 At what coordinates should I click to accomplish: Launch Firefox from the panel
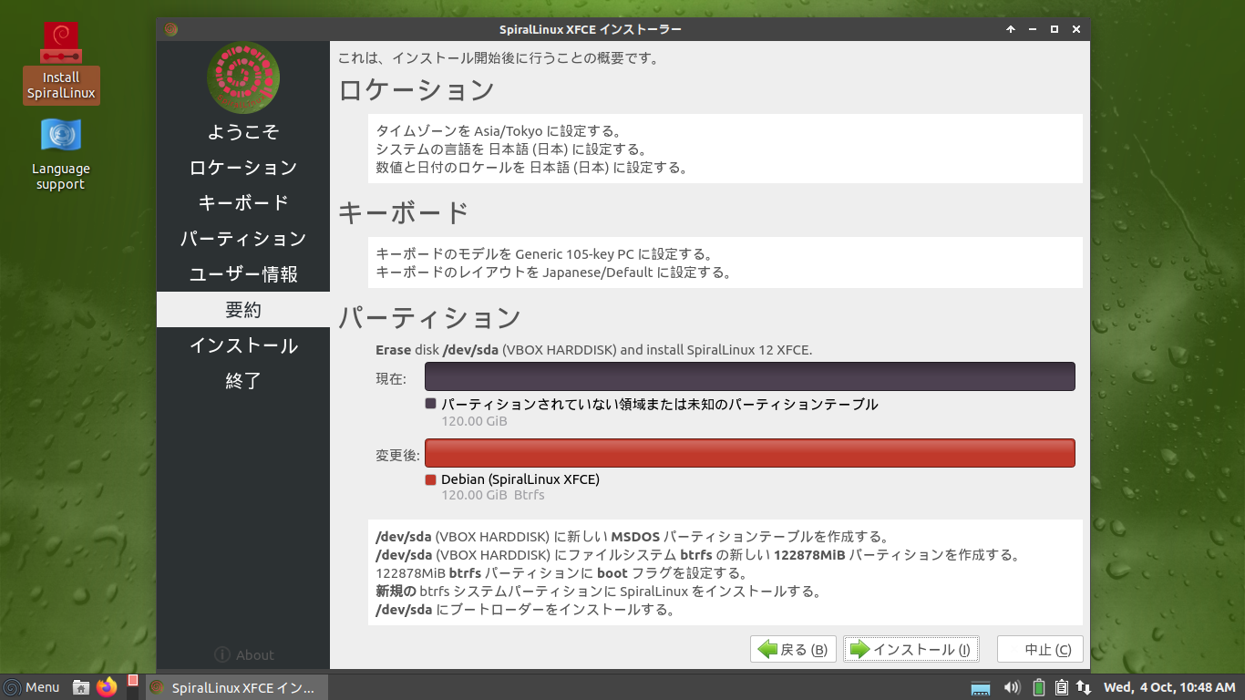point(108,687)
